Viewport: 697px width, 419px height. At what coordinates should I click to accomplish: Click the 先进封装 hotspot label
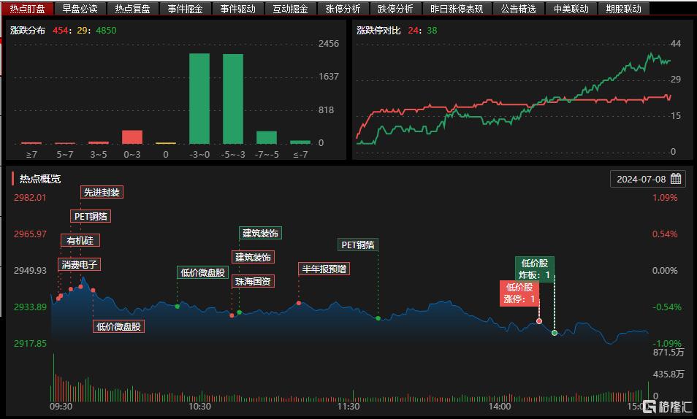pyautogui.click(x=102, y=193)
